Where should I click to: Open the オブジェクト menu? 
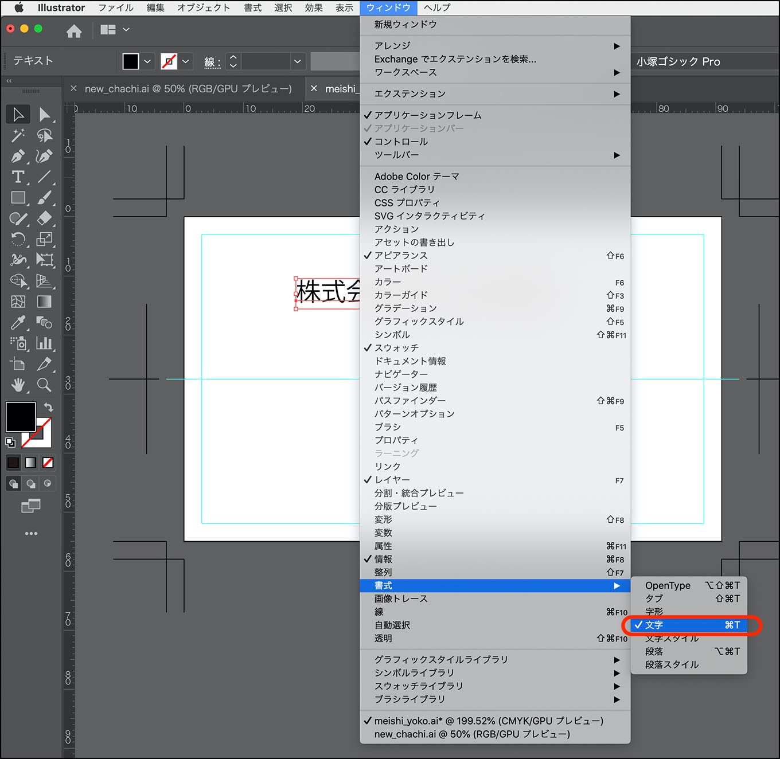[204, 7]
